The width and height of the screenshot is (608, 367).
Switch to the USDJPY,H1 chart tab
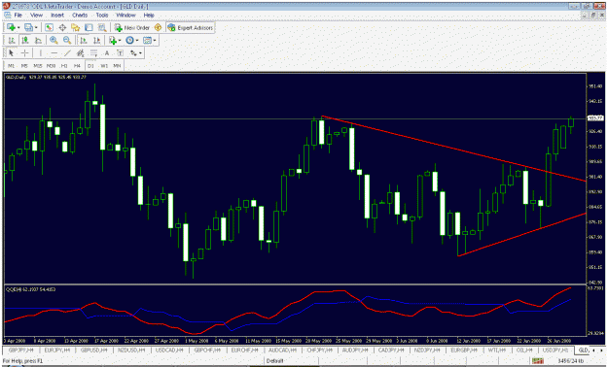[x=554, y=350]
